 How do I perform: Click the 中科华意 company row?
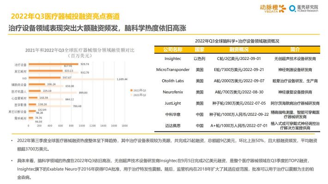pos(237,114)
